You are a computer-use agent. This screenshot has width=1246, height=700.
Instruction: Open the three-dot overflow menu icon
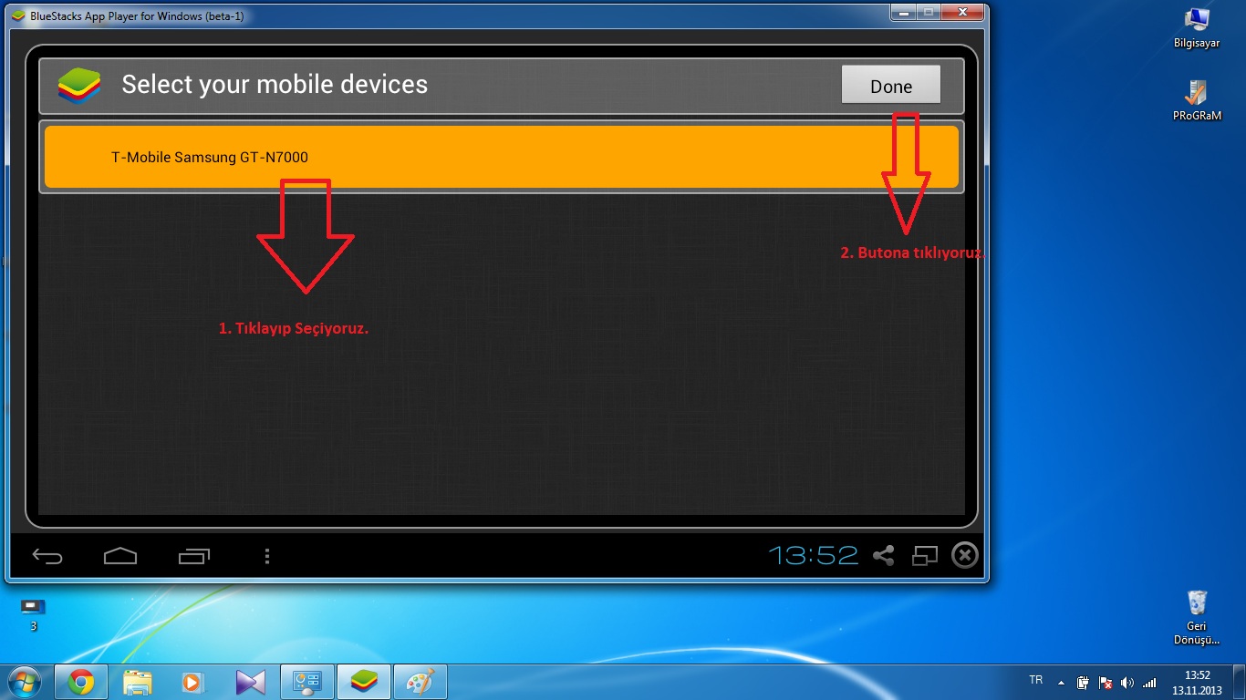click(266, 555)
